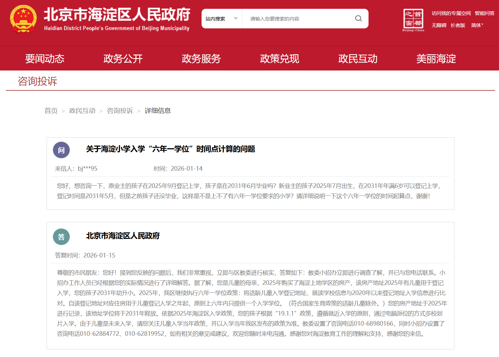Click the green answer badge icon
499x357 pixels.
61,237
